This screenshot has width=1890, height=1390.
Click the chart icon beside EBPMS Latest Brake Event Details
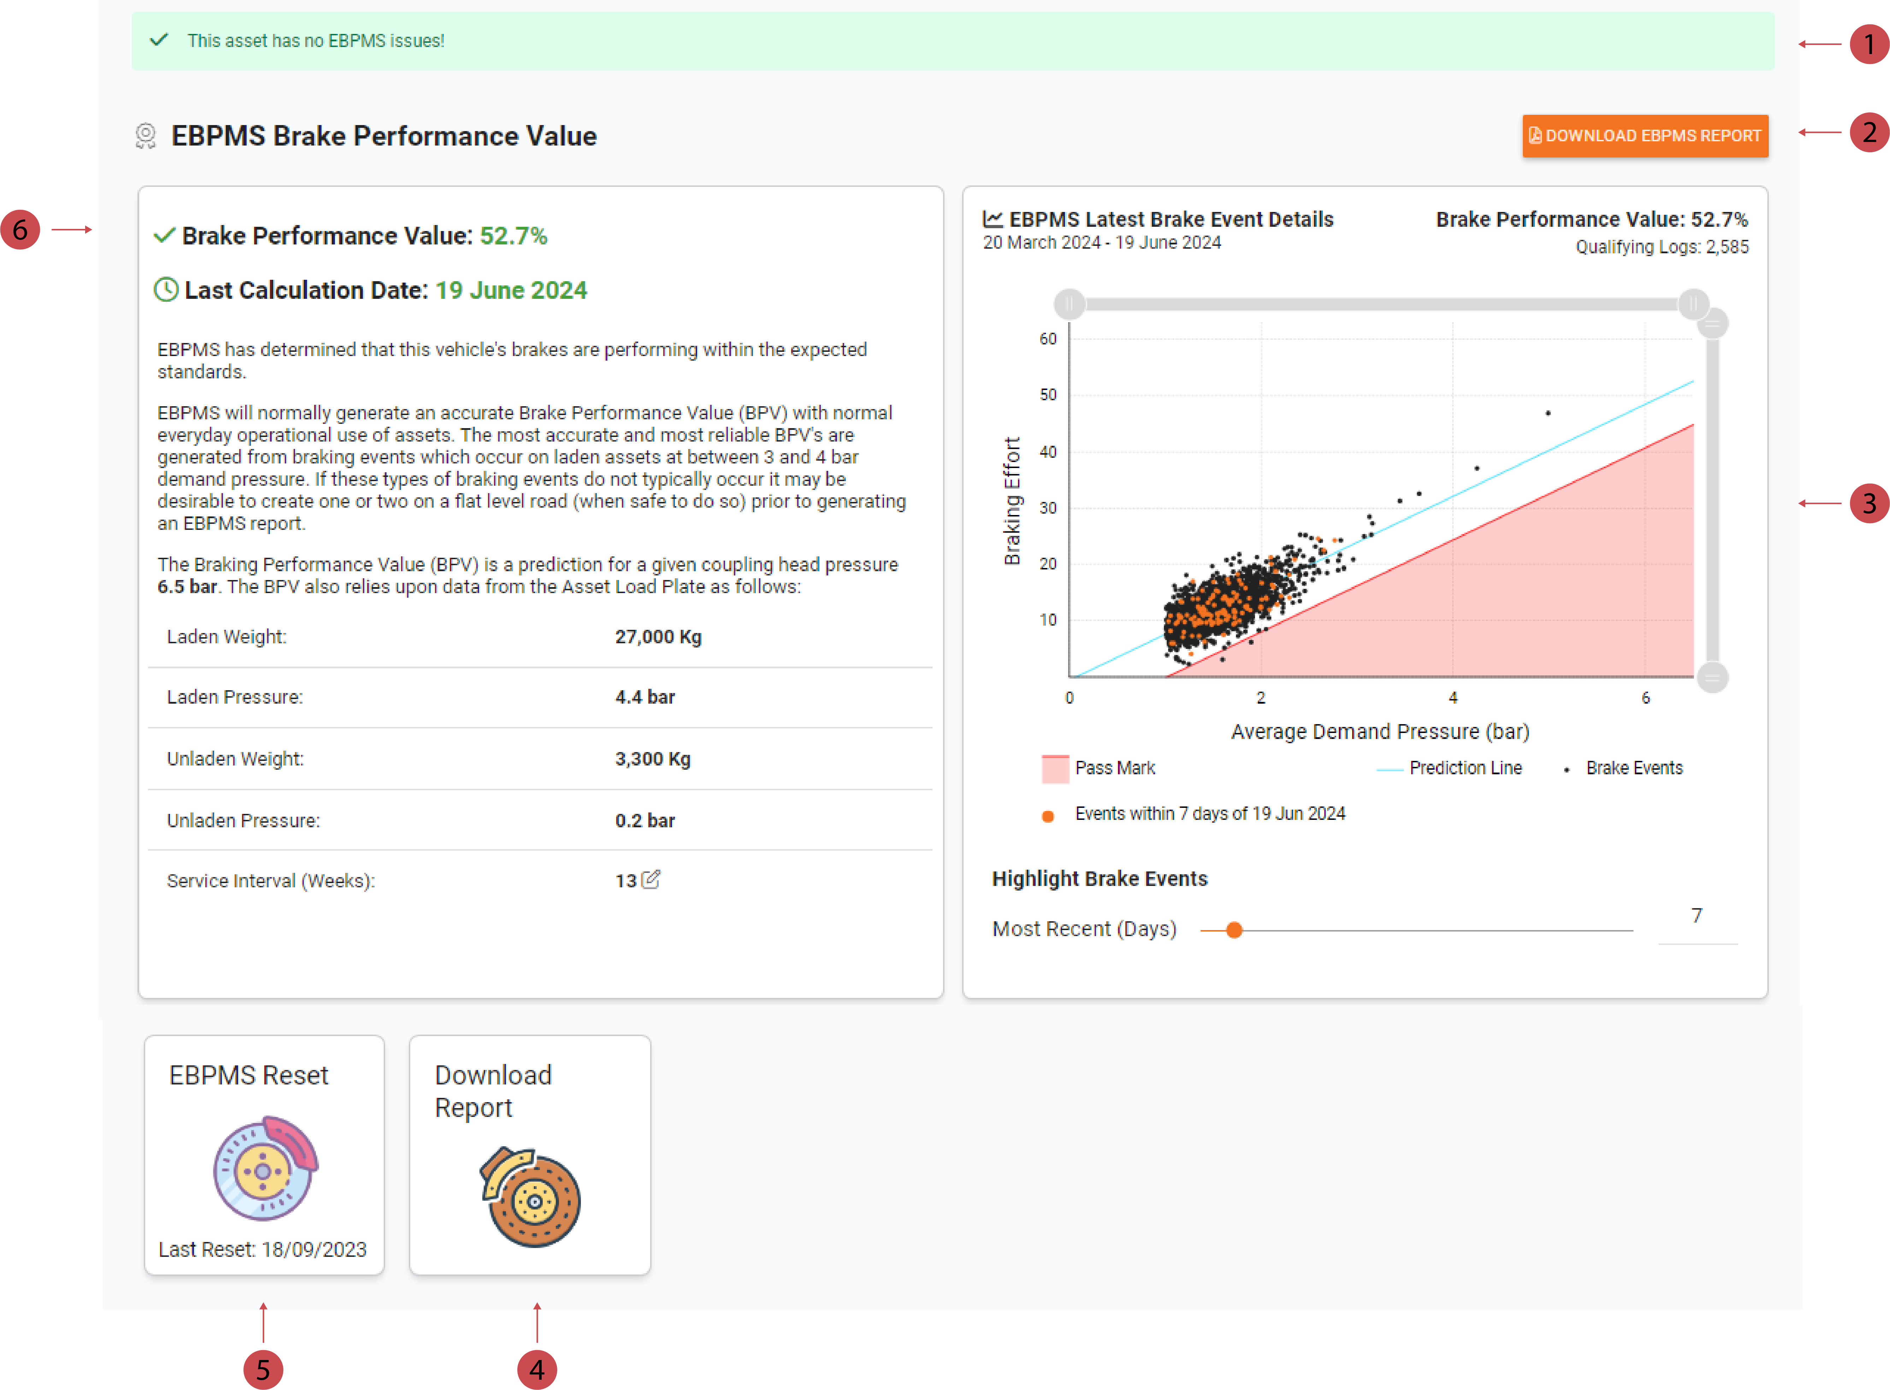coord(992,218)
